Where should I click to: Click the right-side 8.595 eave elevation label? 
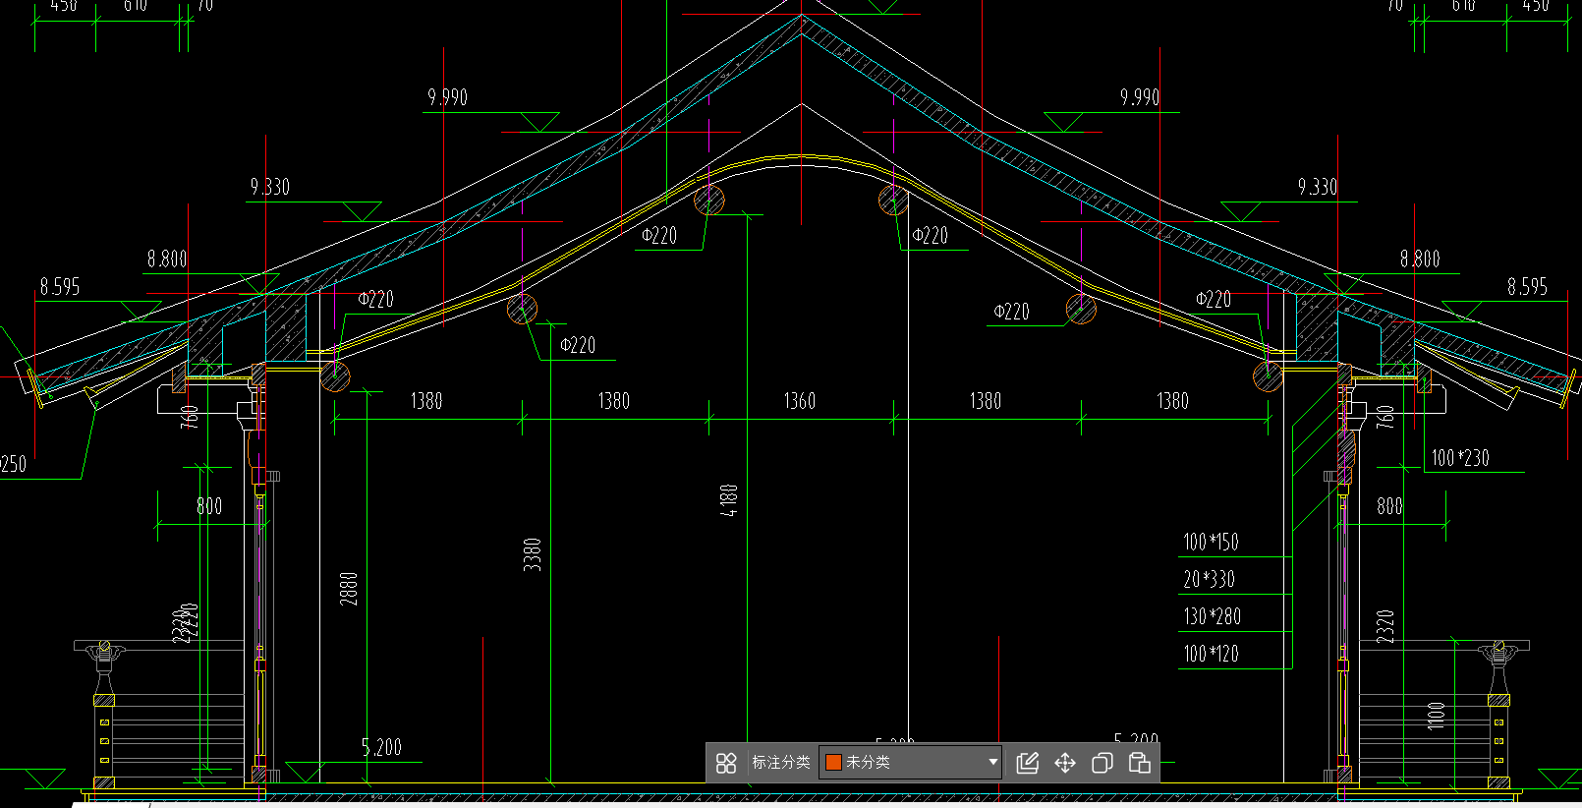(x=1528, y=287)
